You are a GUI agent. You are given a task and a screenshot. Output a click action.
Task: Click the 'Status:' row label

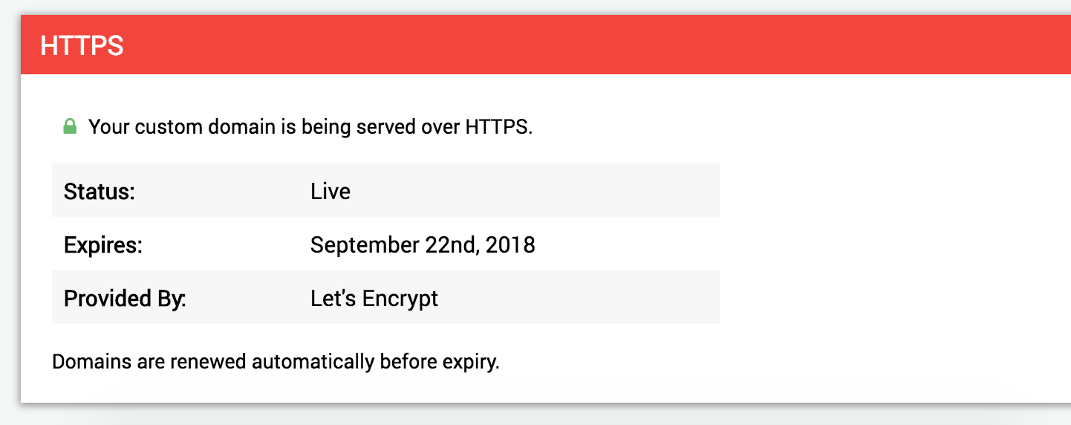tap(99, 191)
